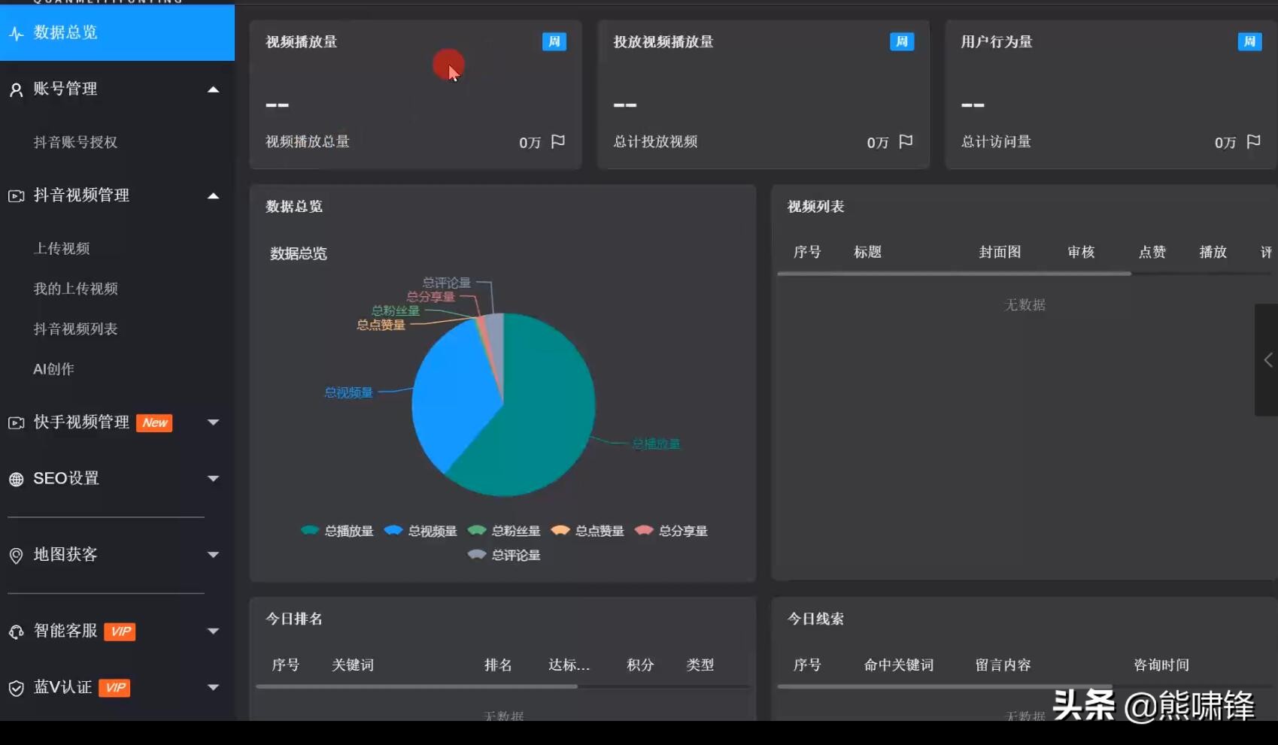
Task: Click the collapse arrow on the right edge
Action: (1267, 360)
